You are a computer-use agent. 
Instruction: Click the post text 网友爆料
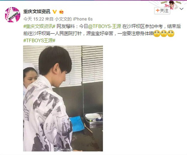pos(65,26)
